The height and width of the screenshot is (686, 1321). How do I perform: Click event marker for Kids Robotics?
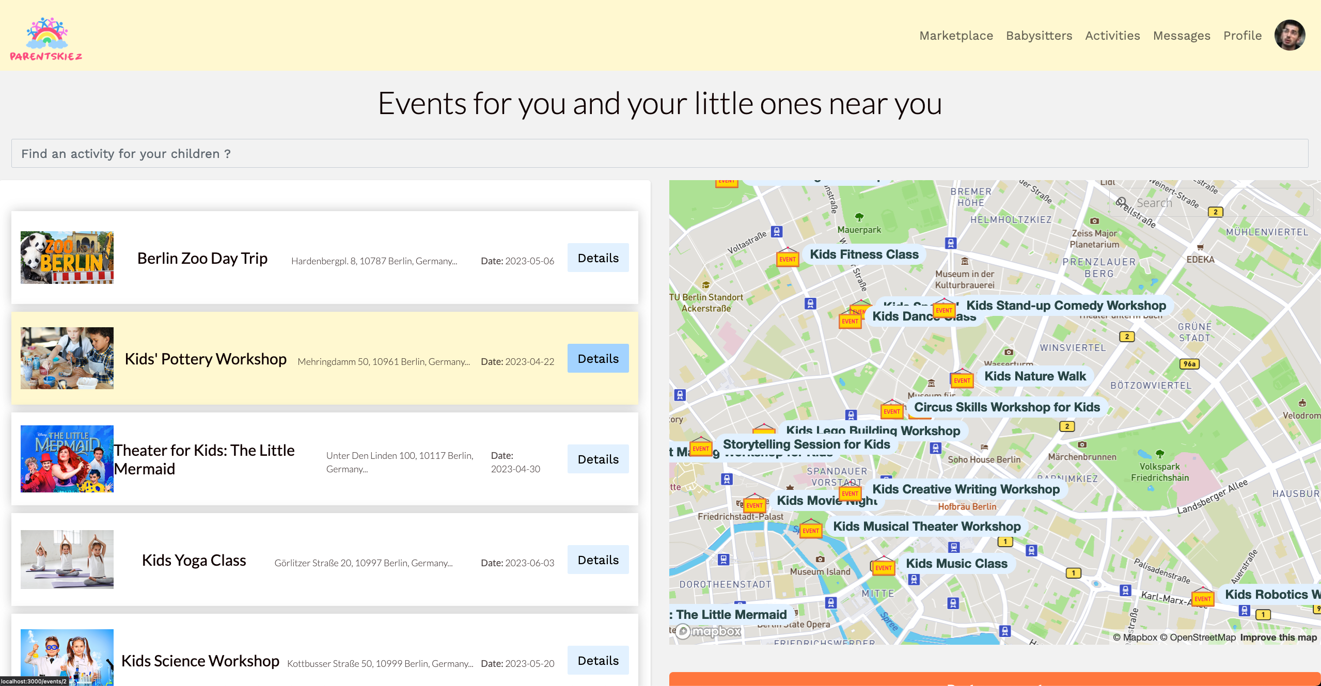click(1203, 597)
